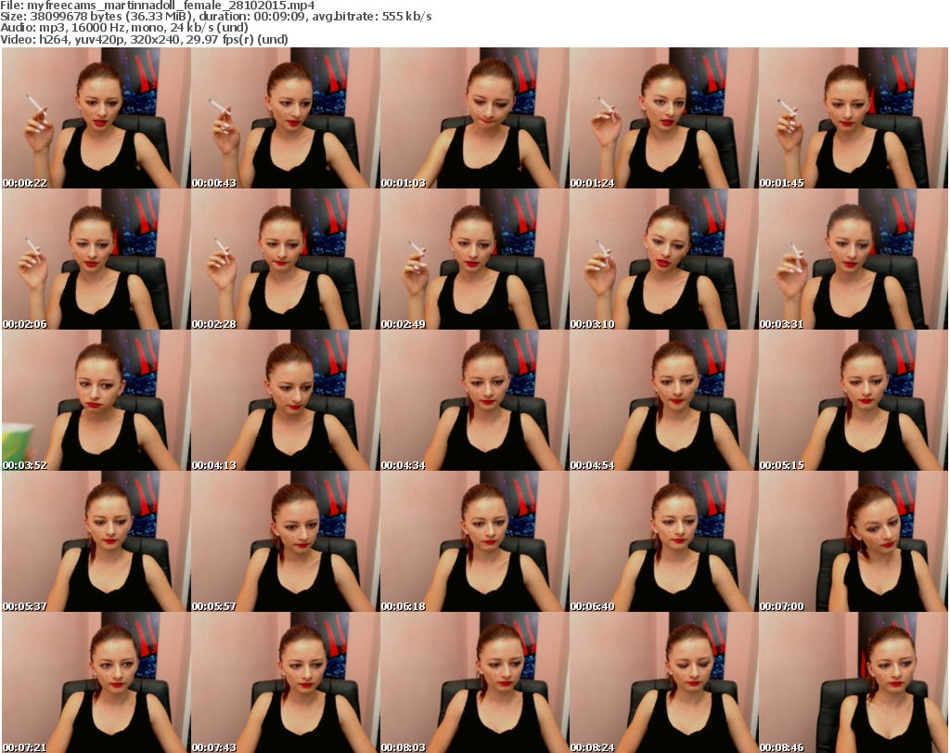Select the thumbnail timestamped 00:01:24
The width and height of the screenshot is (950, 753).
pyautogui.click(x=663, y=118)
